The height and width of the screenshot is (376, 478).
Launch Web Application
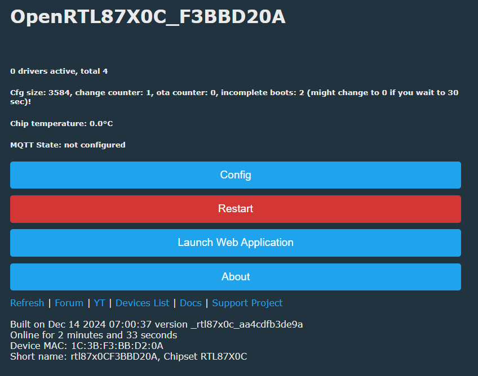pyautogui.click(x=236, y=243)
